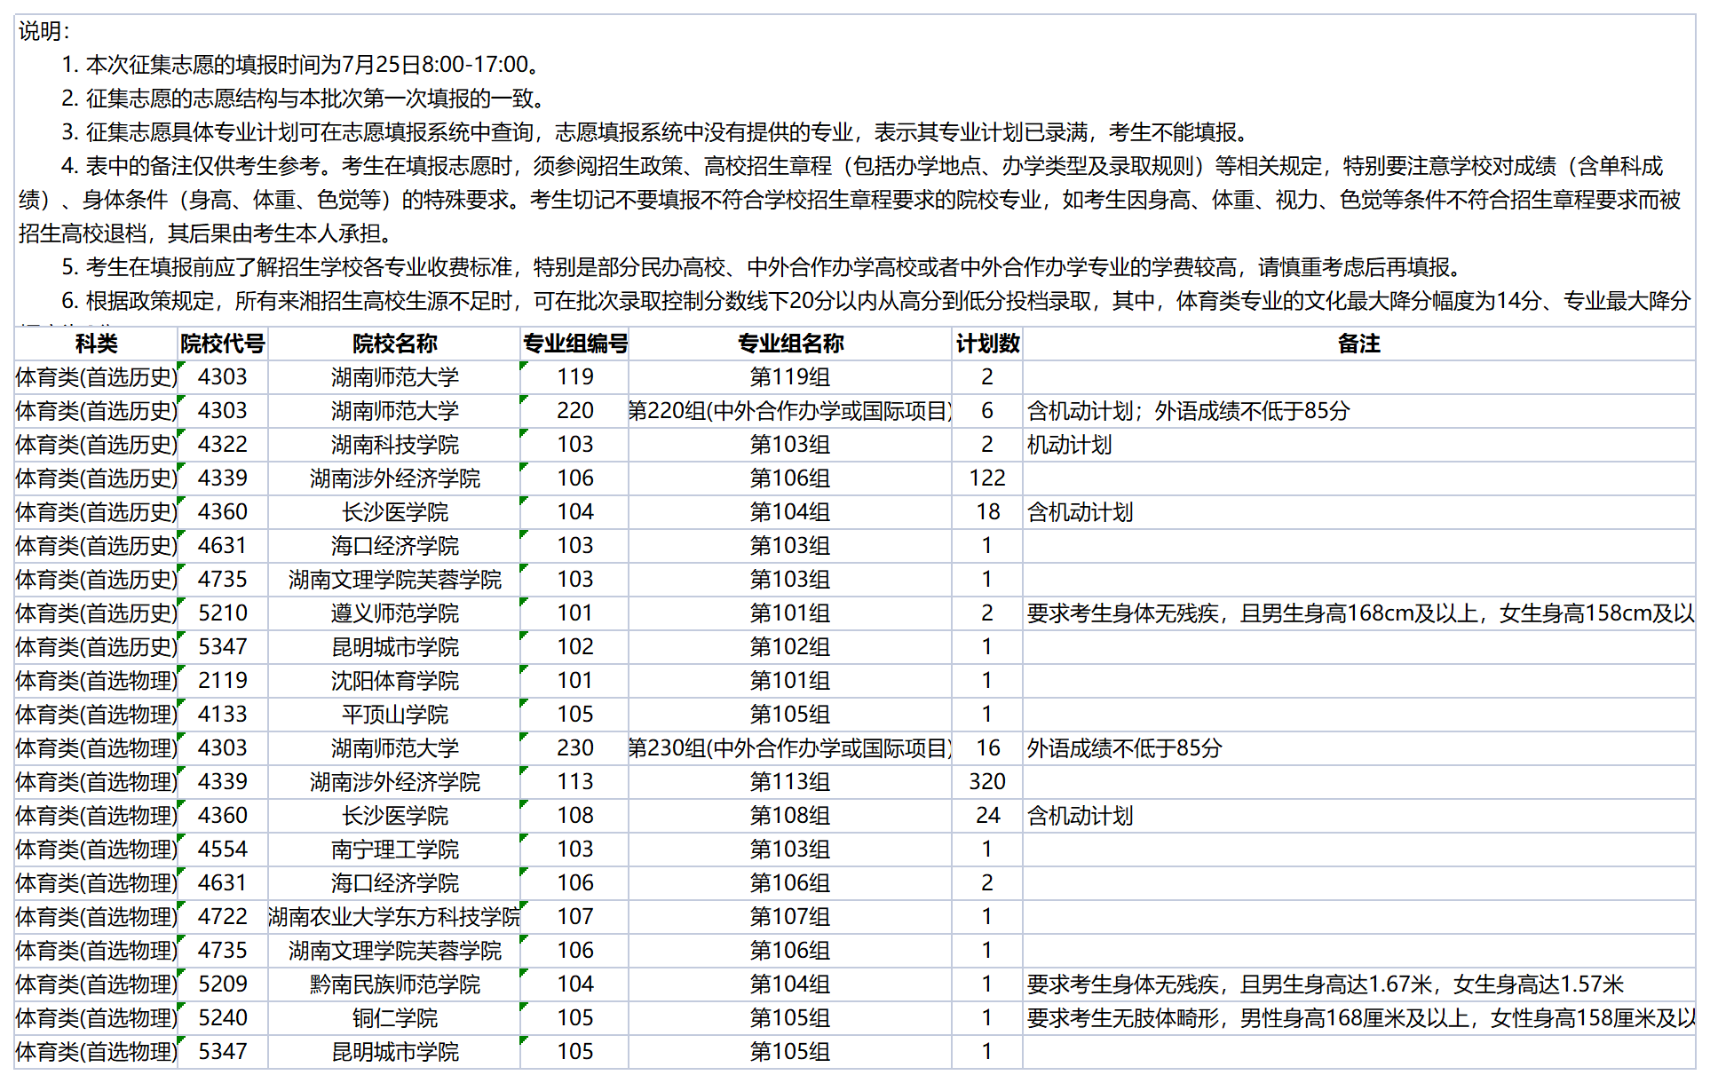Image resolution: width=1710 pixels, height=1083 pixels.
Task: Select plan count cell 18
Action: coord(987,512)
